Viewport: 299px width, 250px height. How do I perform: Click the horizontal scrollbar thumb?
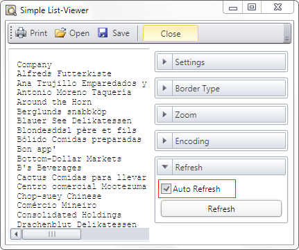[x=52, y=234]
